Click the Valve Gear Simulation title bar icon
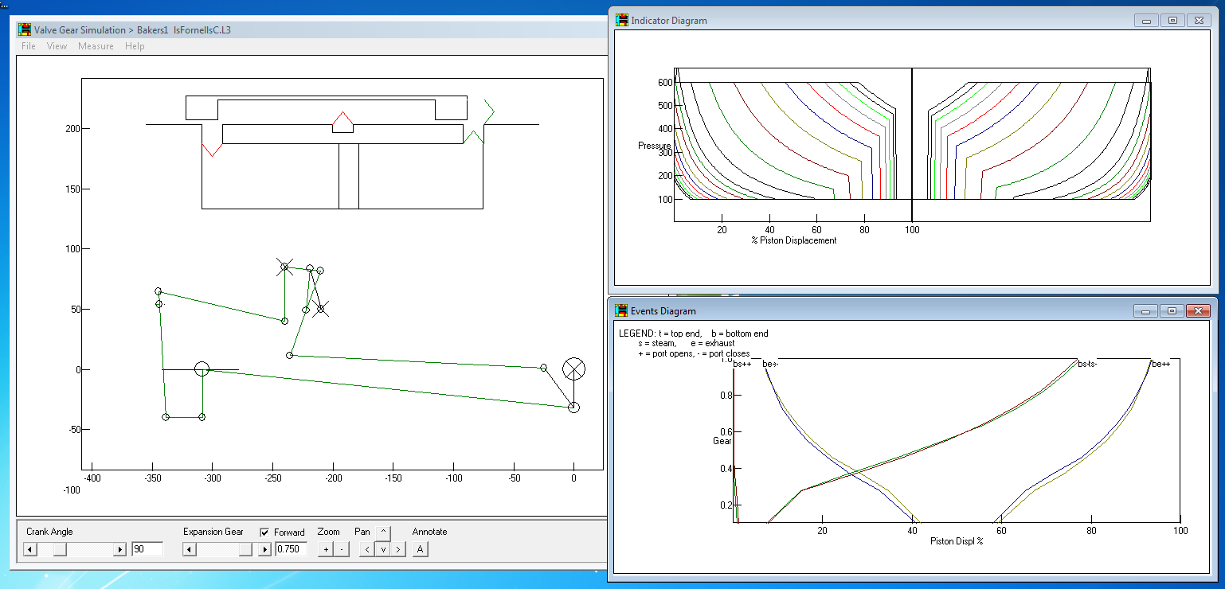The width and height of the screenshot is (1225, 589). (x=25, y=30)
